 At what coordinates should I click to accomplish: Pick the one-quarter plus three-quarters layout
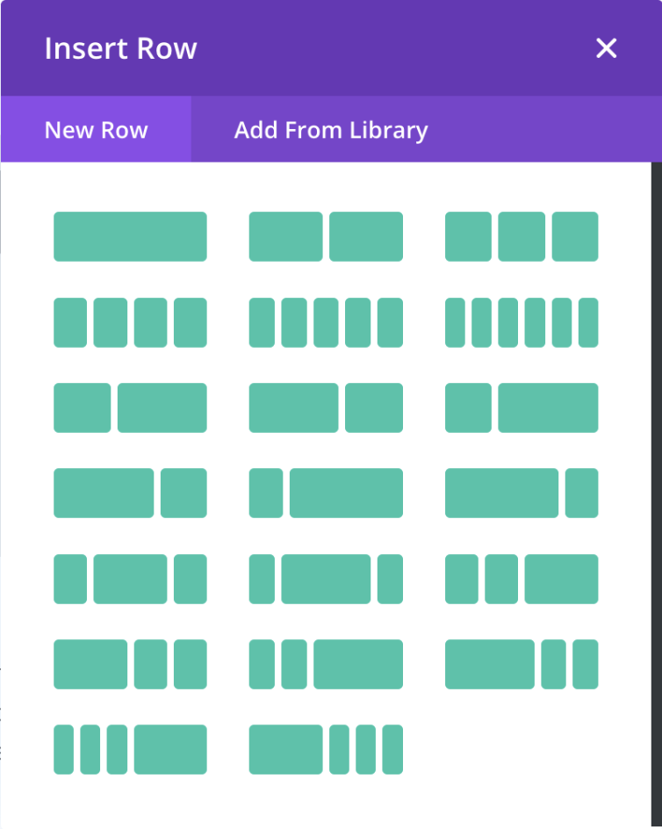(x=326, y=493)
